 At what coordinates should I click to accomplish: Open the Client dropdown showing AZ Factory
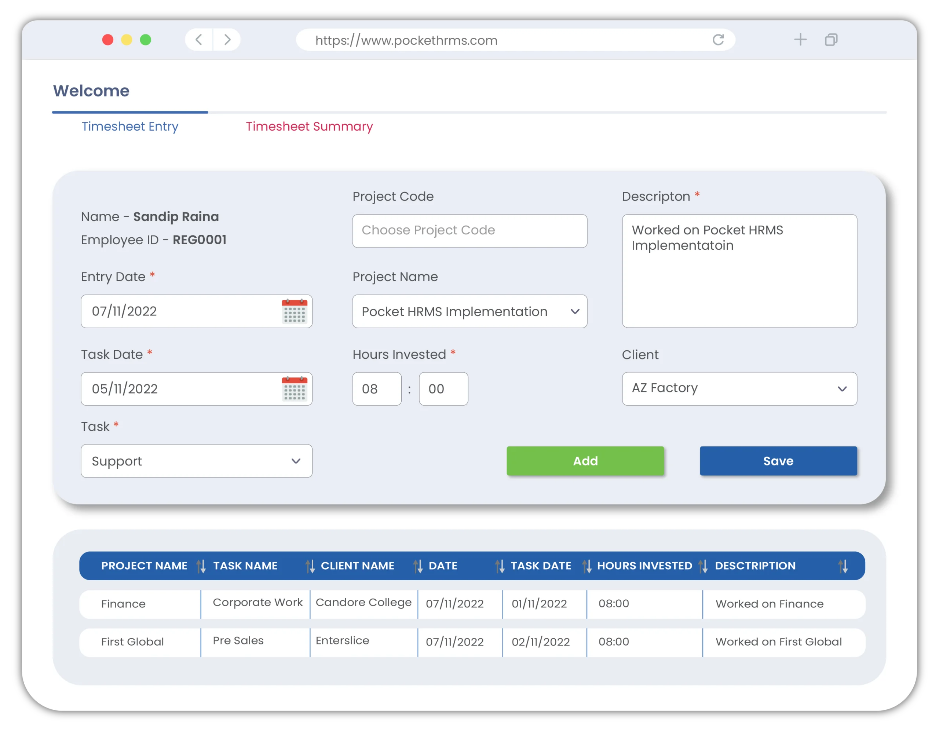(x=739, y=389)
